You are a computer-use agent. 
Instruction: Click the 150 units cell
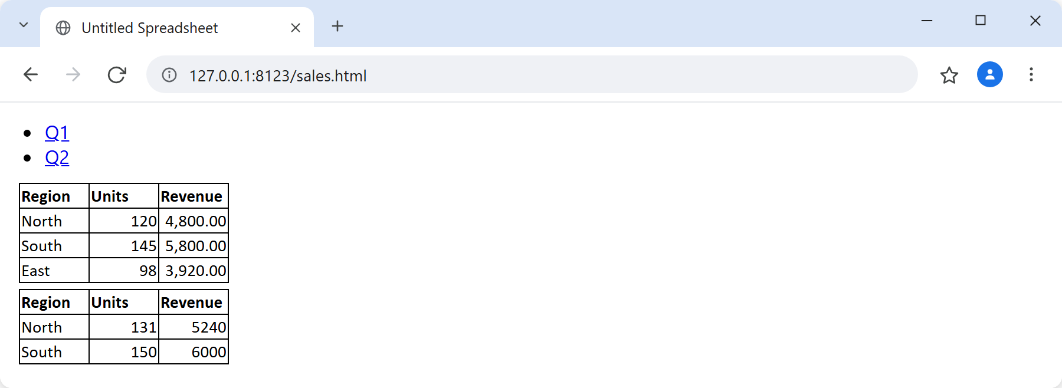pyautogui.click(x=124, y=352)
